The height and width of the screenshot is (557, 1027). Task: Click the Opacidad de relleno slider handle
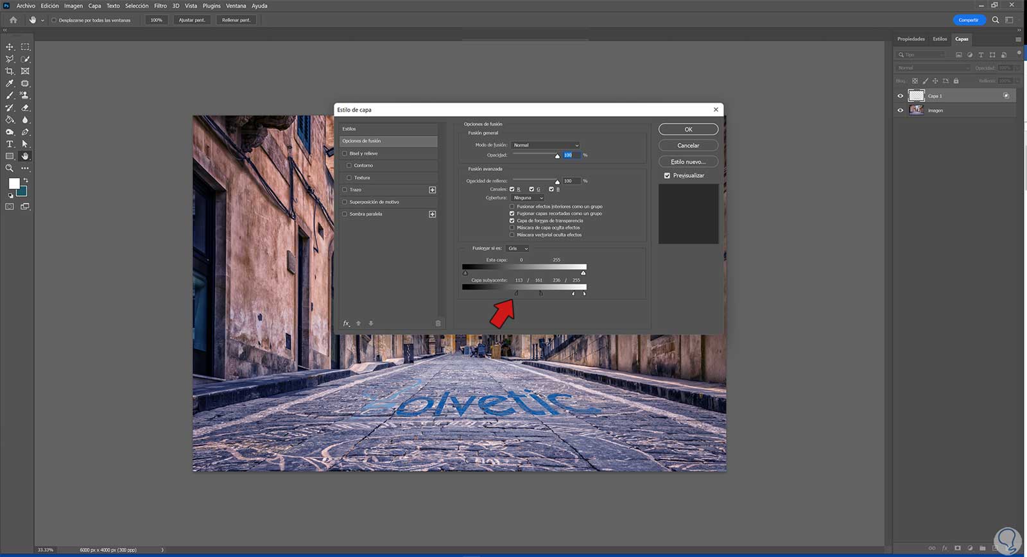click(x=557, y=182)
